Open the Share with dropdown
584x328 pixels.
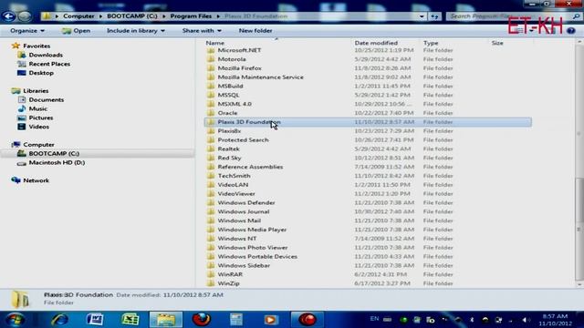pyautogui.click(x=202, y=30)
